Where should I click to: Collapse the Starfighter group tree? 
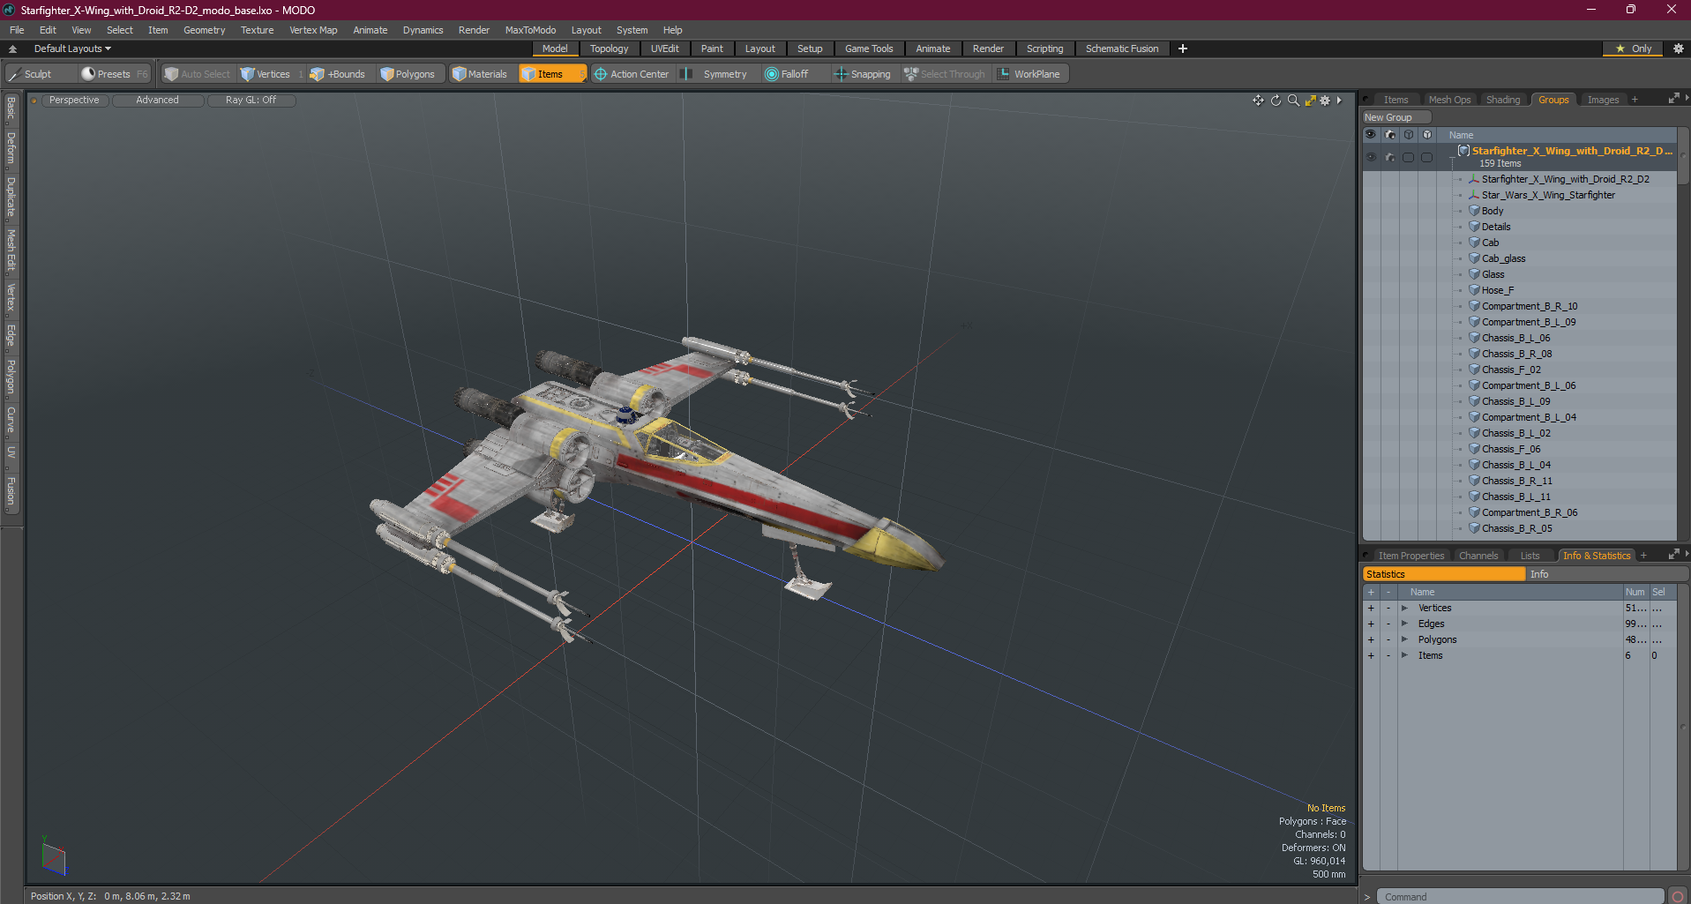point(1452,157)
